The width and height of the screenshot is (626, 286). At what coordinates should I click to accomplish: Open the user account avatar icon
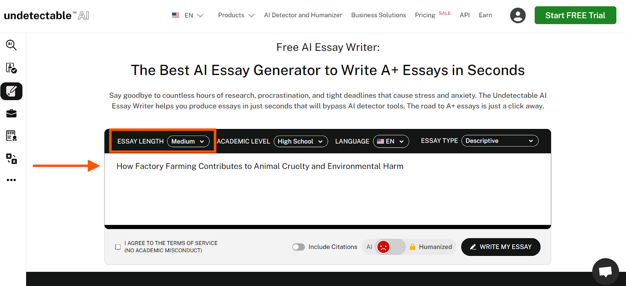point(518,15)
